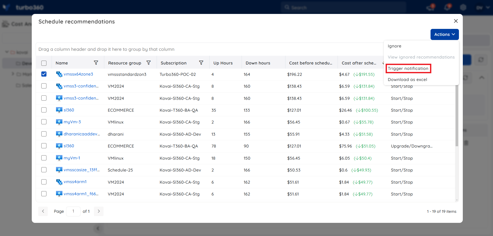
Task: Click the ($100.55) savings value
Action: click(x=367, y=110)
